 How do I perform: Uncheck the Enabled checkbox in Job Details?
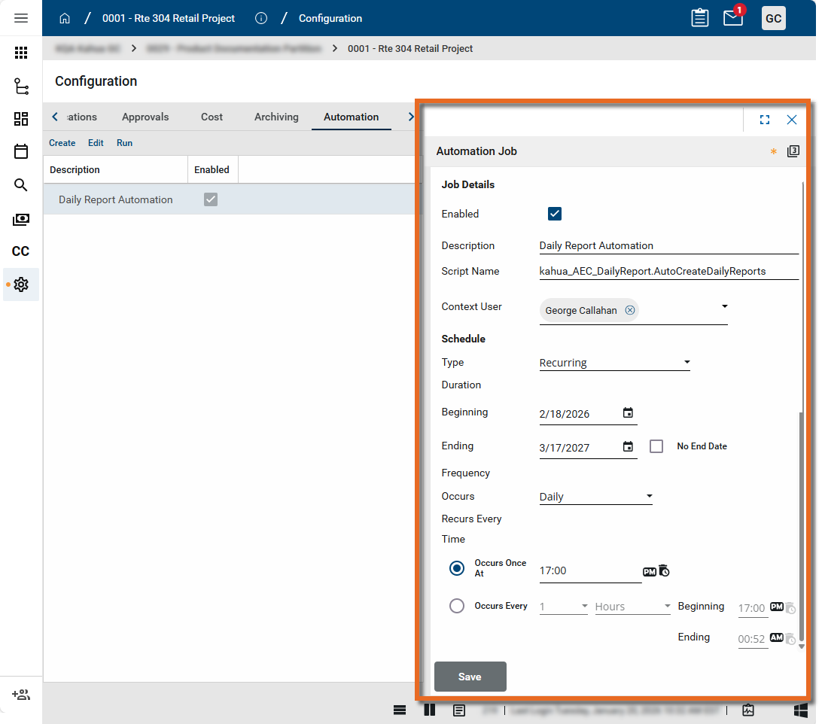pyautogui.click(x=555, y=214)
